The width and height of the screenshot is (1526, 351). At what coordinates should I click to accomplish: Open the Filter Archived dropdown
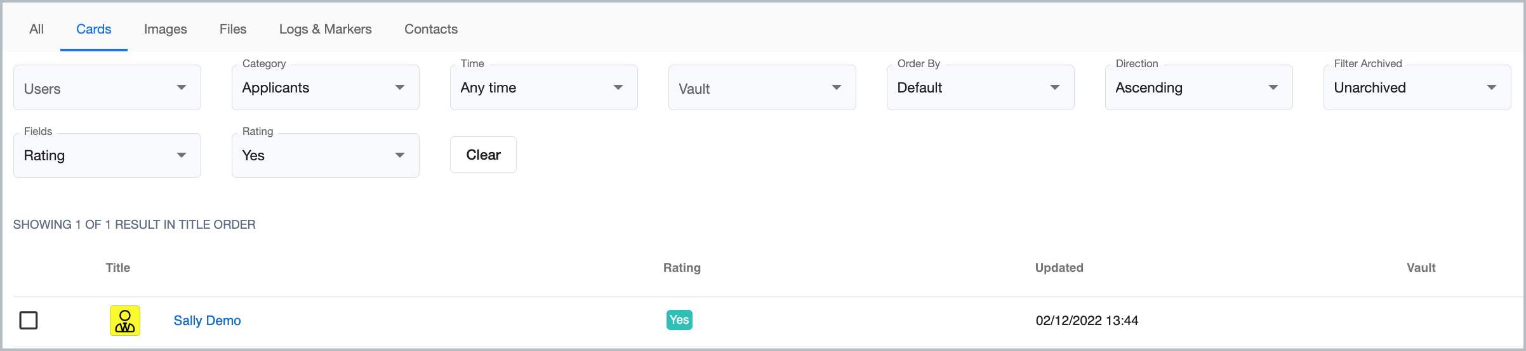(1417, 87)
